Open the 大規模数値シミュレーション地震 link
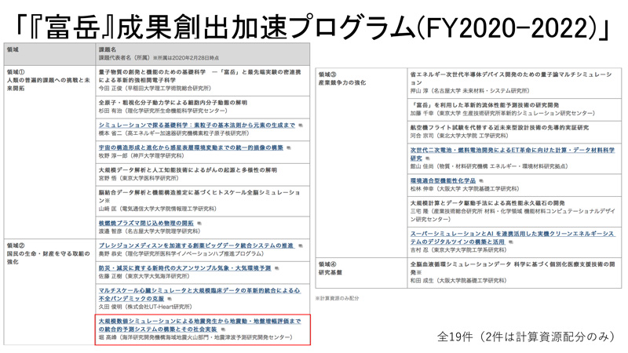628x353 pixels. (200, 325)
